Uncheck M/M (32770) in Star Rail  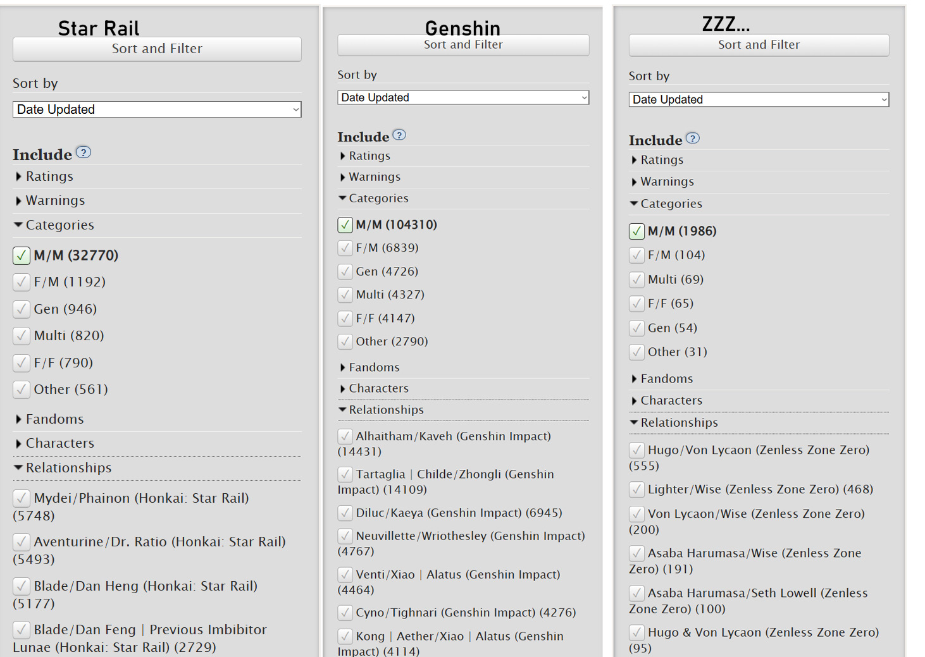[x=22, y=255]
